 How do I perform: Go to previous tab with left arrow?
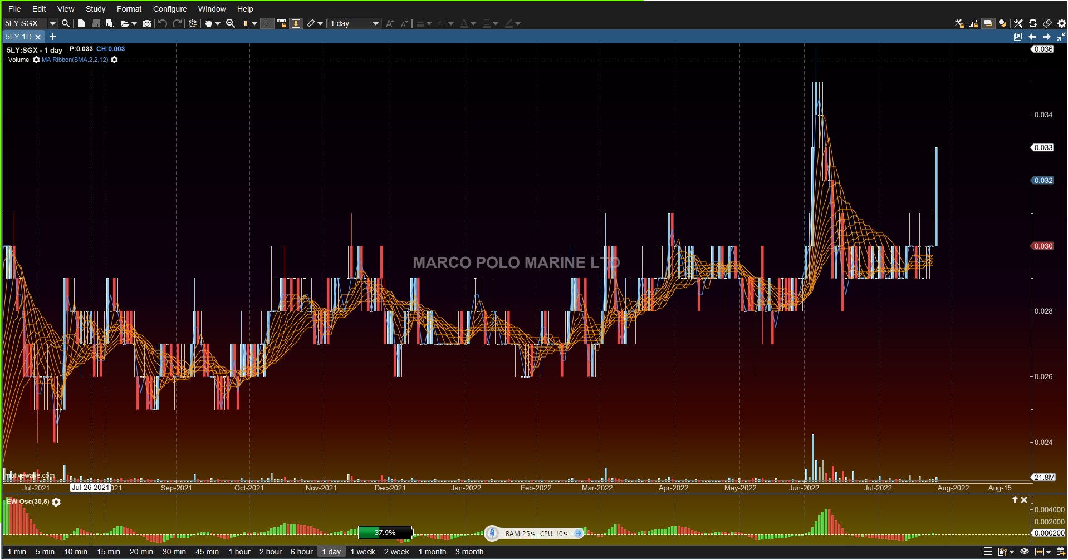pos(1032,37)
